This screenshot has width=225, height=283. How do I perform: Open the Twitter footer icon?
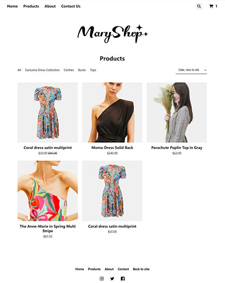point(112,278)
